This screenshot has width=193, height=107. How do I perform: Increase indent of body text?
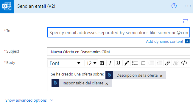click(151, 63)
